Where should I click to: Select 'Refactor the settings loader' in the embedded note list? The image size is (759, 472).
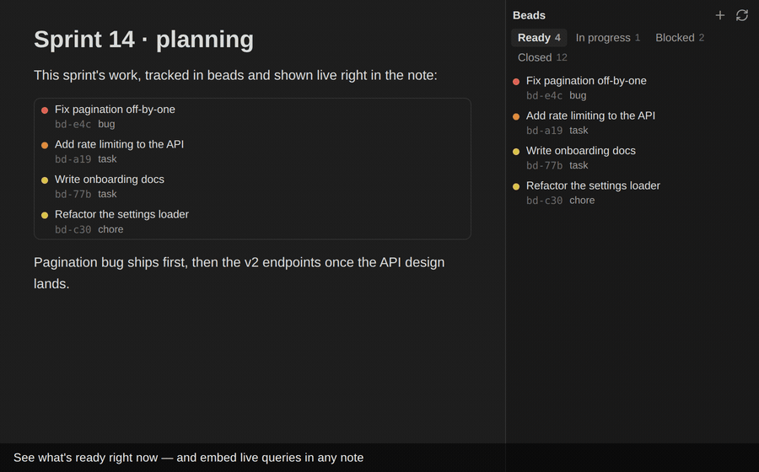pos(121,214)
